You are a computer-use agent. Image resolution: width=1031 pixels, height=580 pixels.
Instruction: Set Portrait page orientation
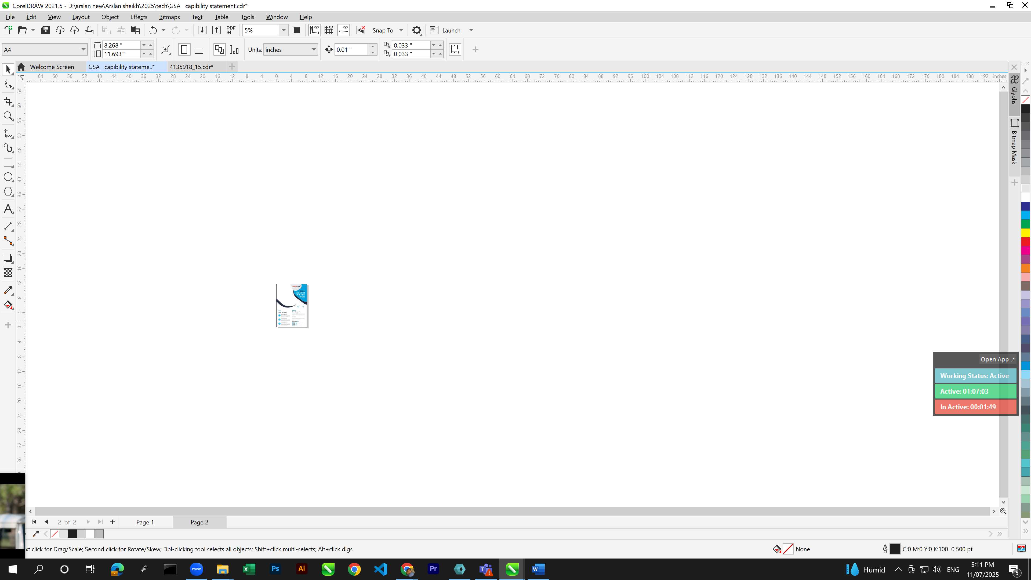click(184, 50)
